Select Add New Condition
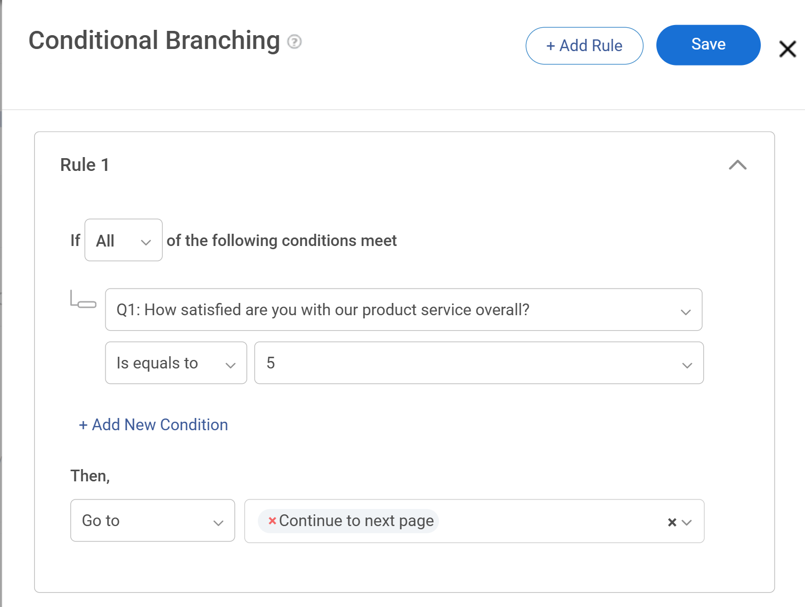Viewport: 805px width, 607px height. (x=153, y=424)
